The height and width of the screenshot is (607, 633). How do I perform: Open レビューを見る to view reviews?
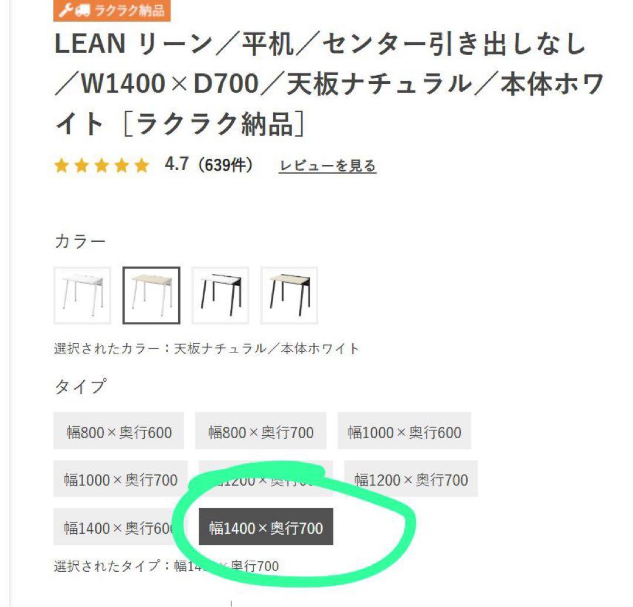pos(327,166)
